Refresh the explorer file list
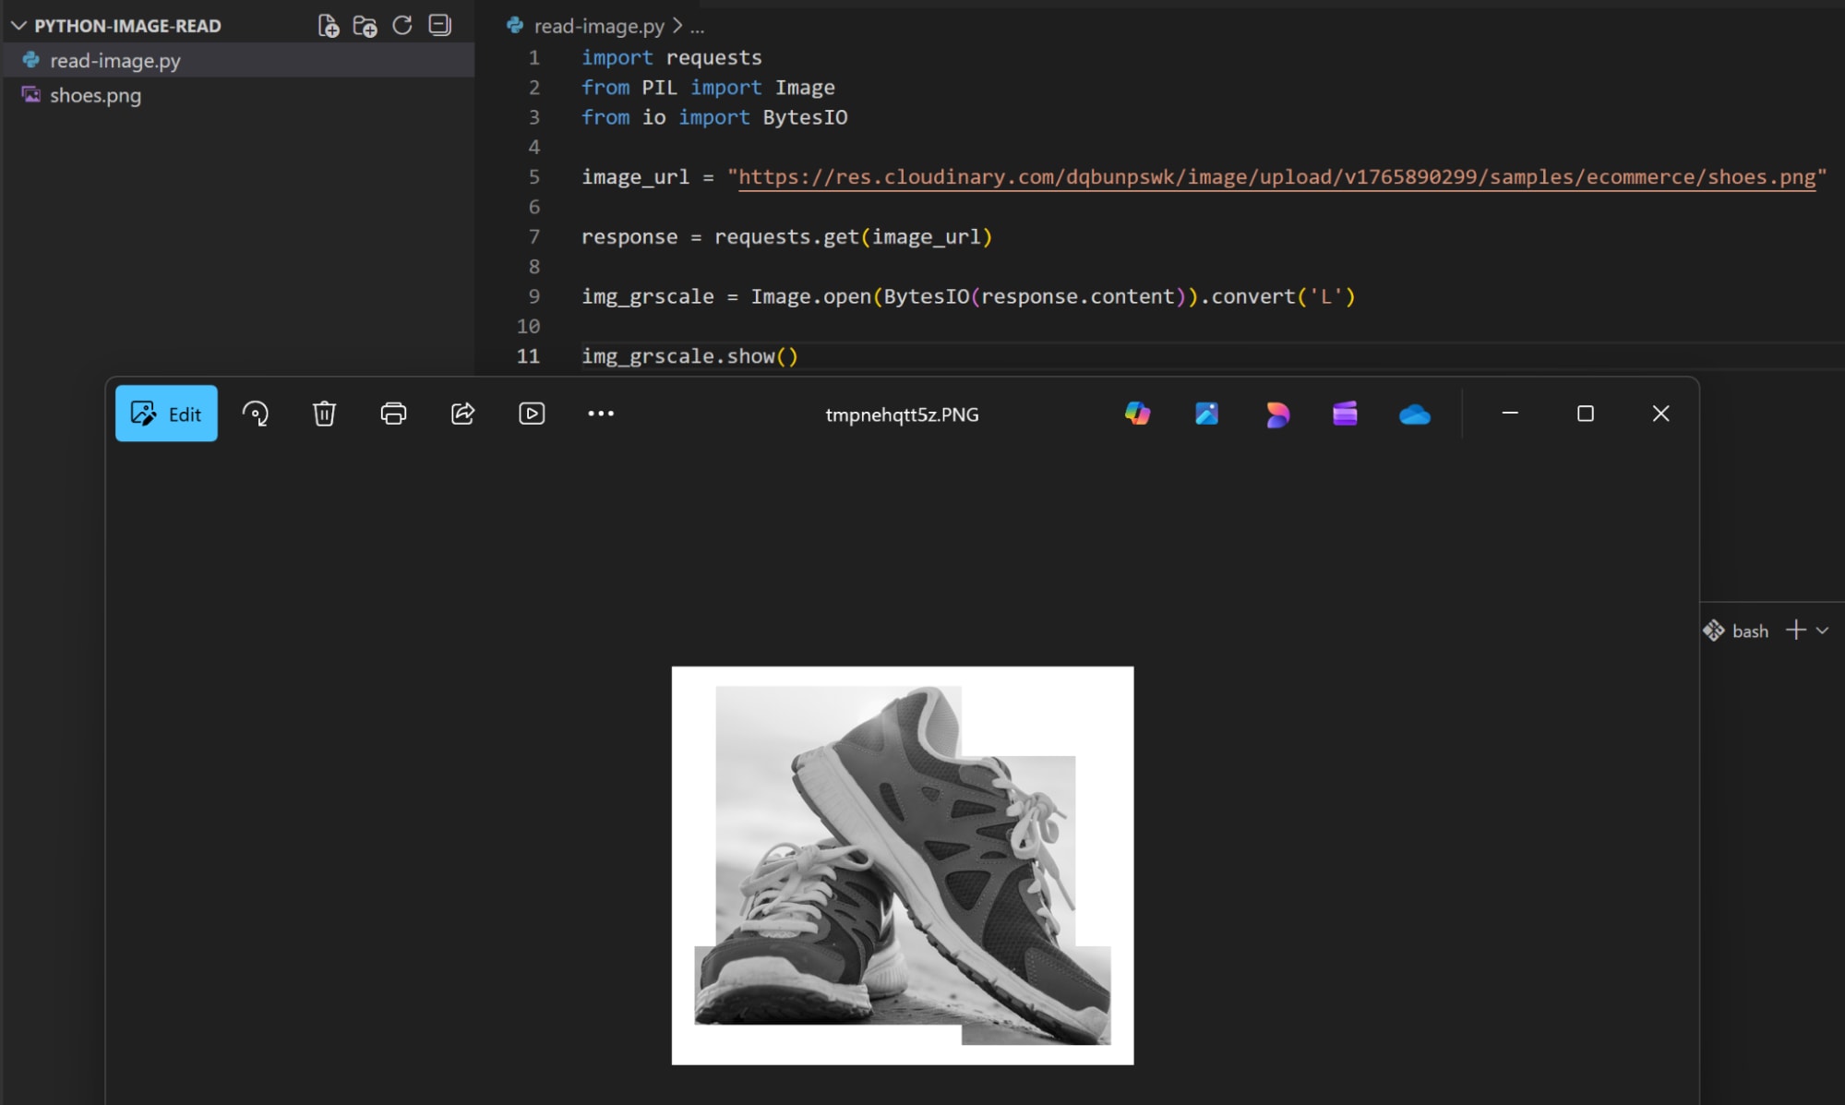This screenshot has width=1845, height=1105. [x=401, y=26]
